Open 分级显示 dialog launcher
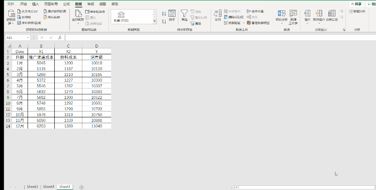The width and height of the screenshot is (376, 190). [x=344, y=30]
